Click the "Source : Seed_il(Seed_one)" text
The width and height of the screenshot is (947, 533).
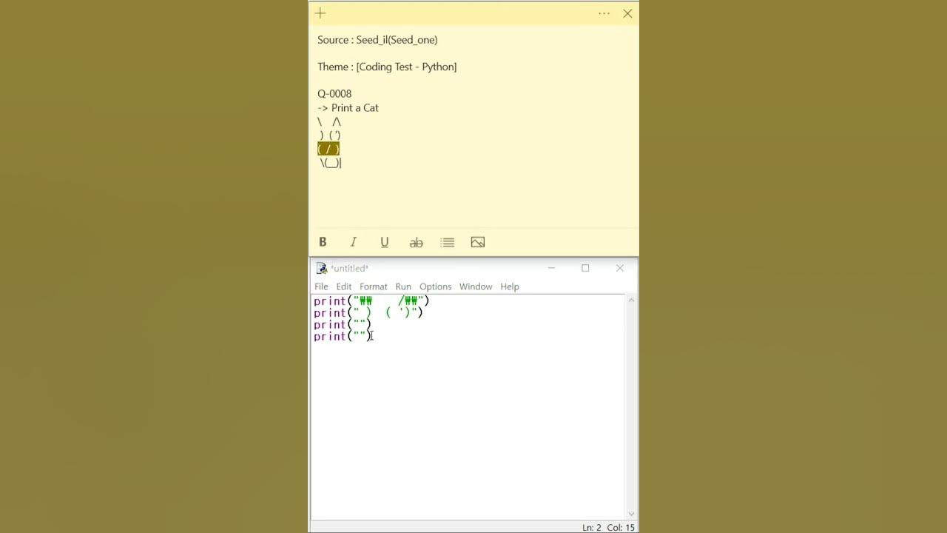377,40
